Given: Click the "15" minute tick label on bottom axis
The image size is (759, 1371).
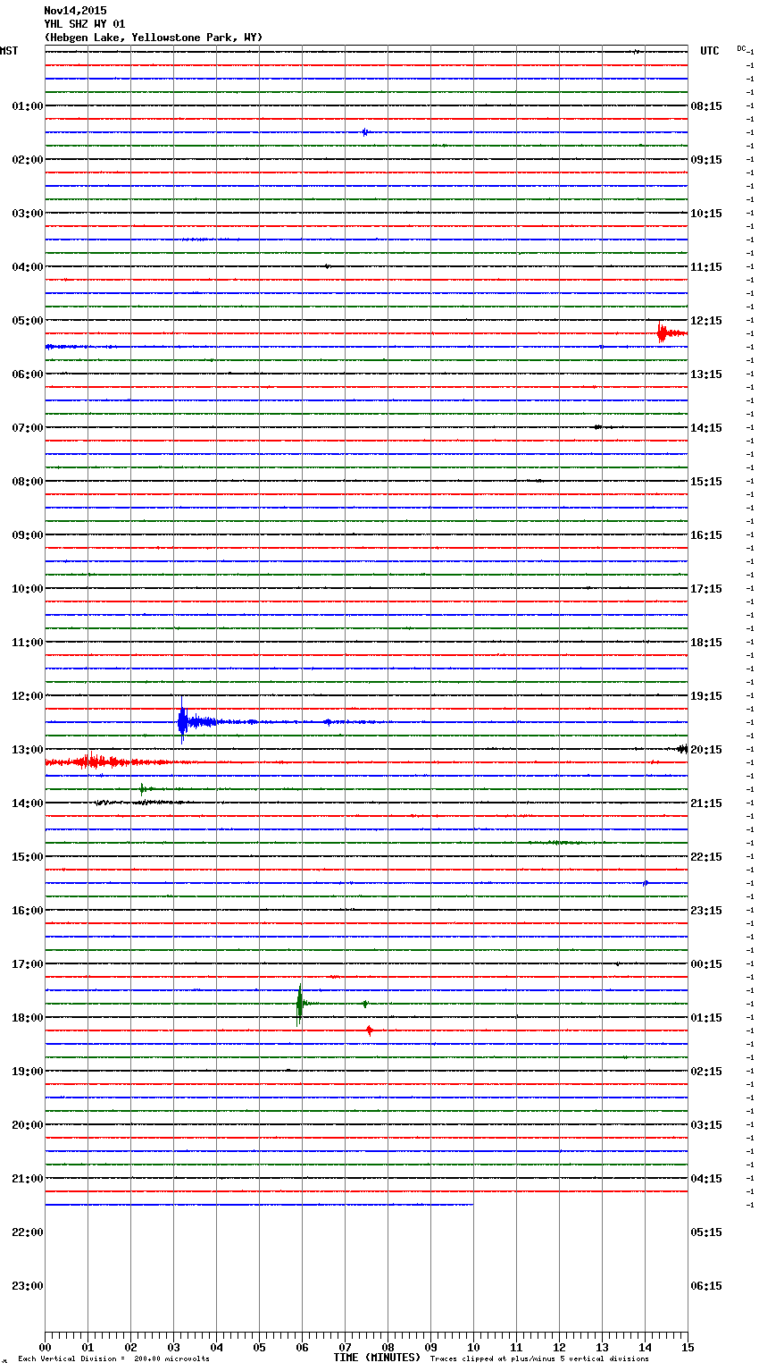Looking at the screenshot, I should click(688, 1347).
